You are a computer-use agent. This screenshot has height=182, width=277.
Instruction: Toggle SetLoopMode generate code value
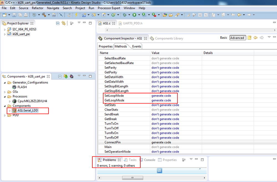[161, 96]
